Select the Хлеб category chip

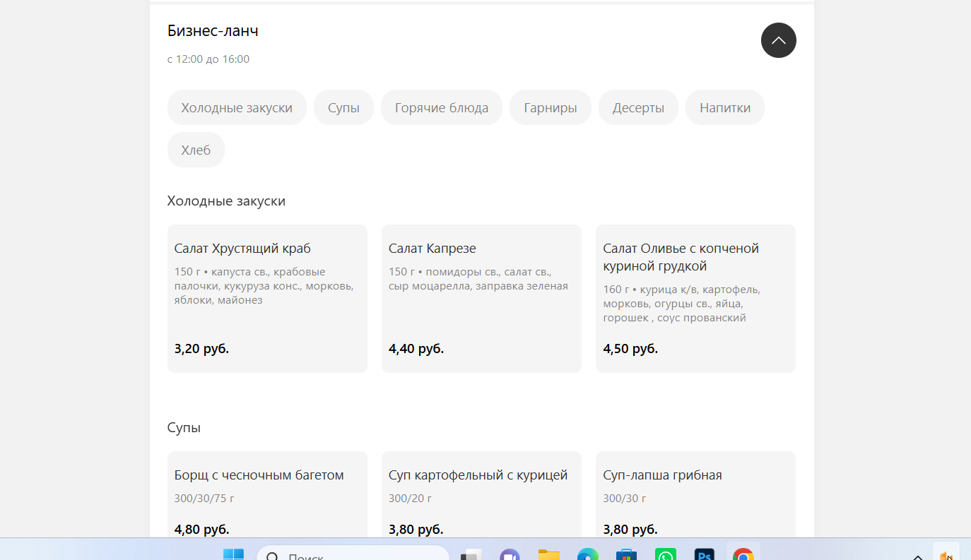[196, 150]
